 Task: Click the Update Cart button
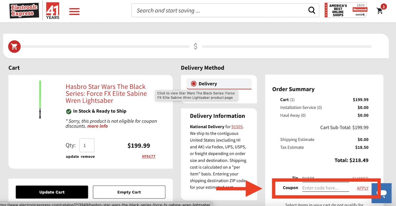click(x=52, y=192)
